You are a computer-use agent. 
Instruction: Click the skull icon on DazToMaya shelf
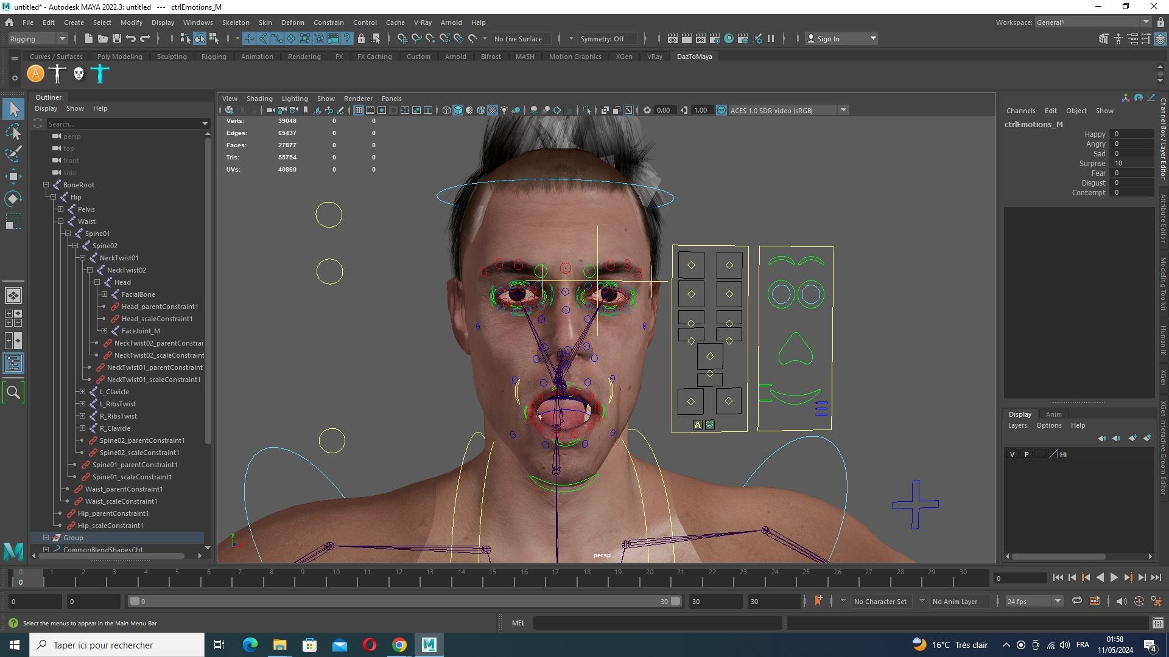pos(79,74)
